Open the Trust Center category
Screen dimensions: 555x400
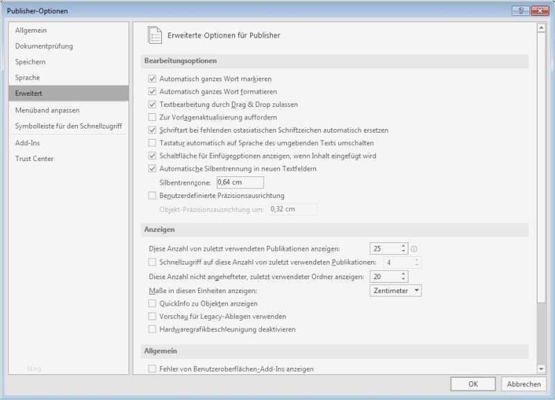[69, 158]
